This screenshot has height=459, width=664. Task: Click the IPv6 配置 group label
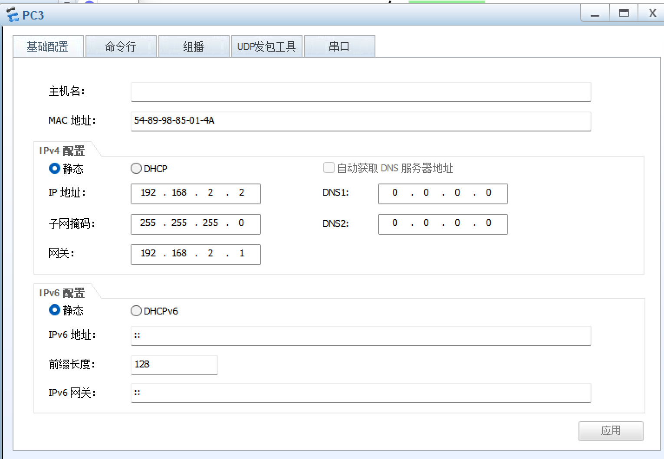coord(62,293)
